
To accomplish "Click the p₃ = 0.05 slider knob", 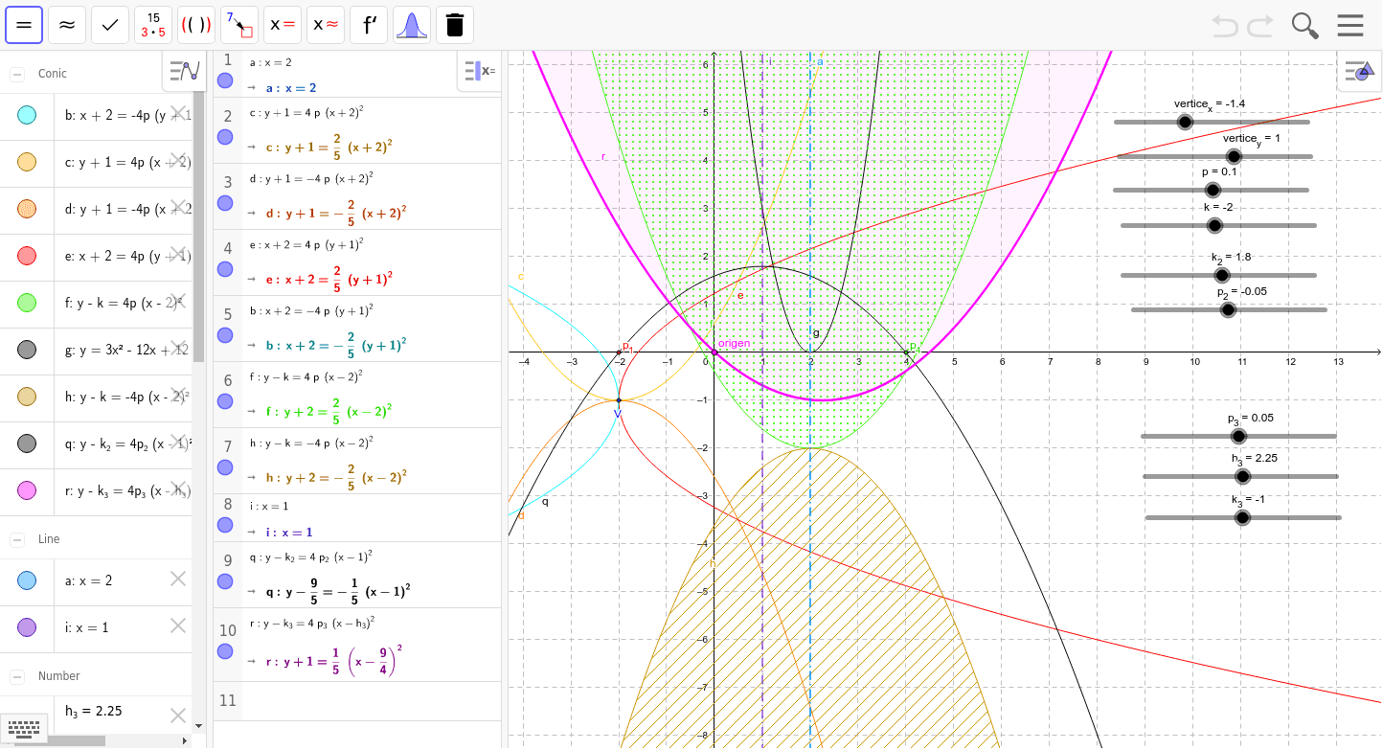I will coord(1238,436).
